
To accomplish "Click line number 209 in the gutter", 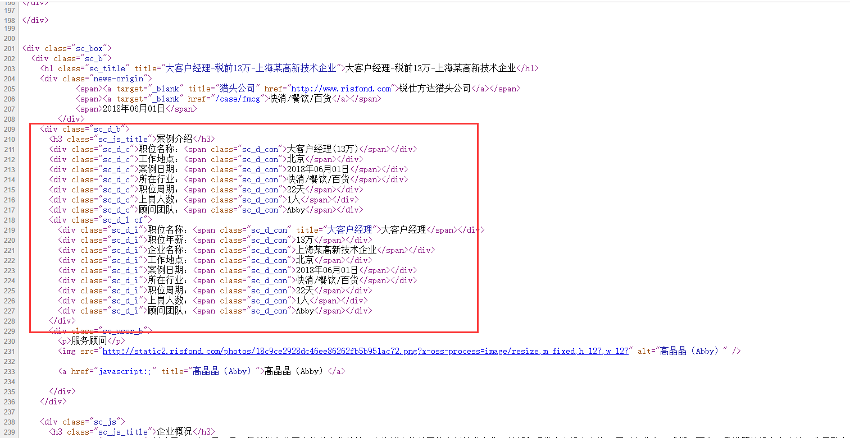I will pos(9,129).
